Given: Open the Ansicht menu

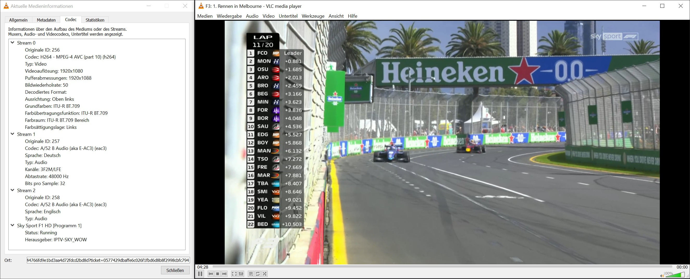Looking at the screenshot, I should 336,16.
